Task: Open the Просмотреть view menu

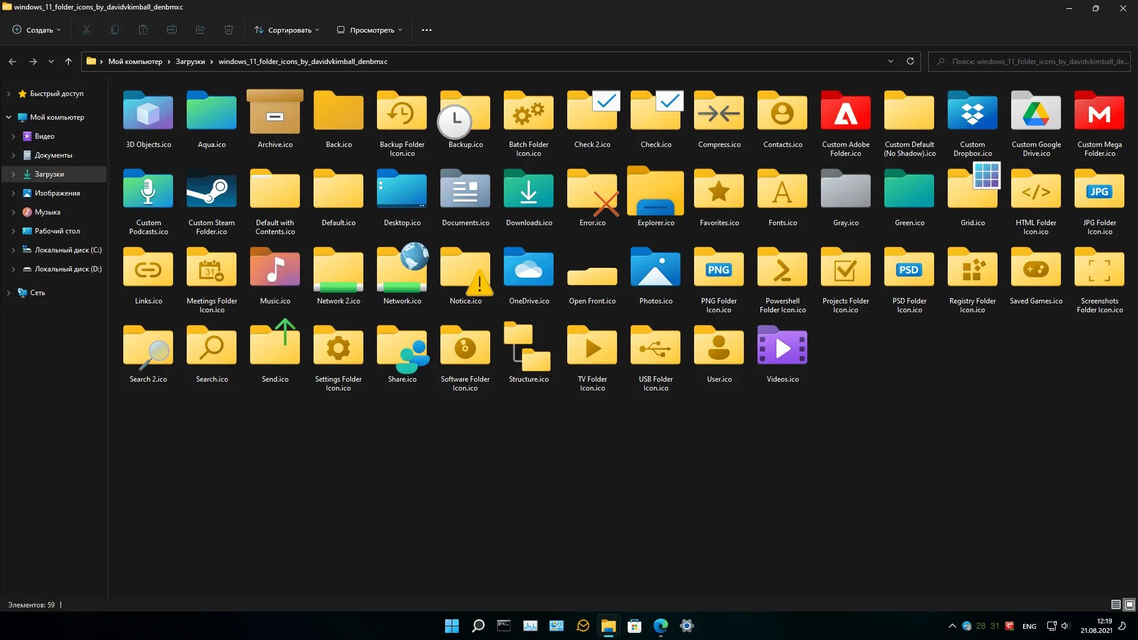Action: coord(370,30)
